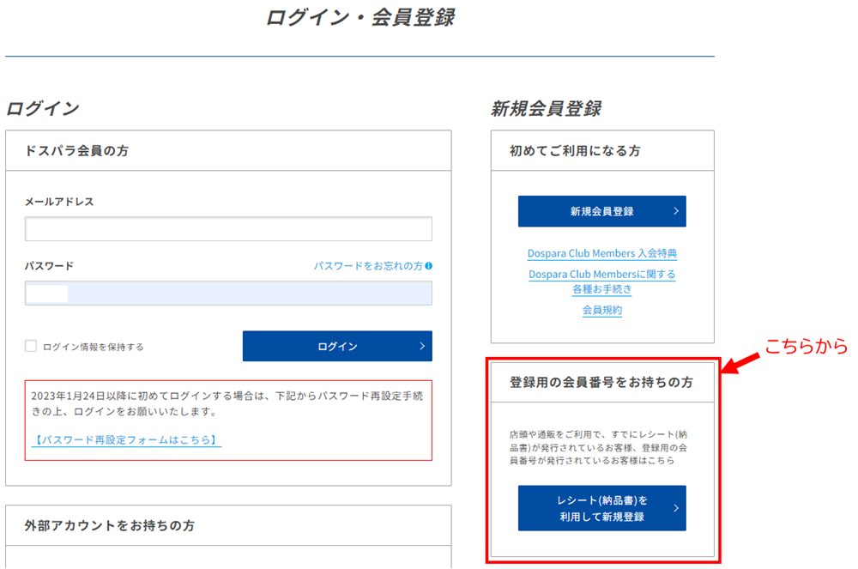Open Dospara Club Membersに関する各種お手続き link

point(602,281)
